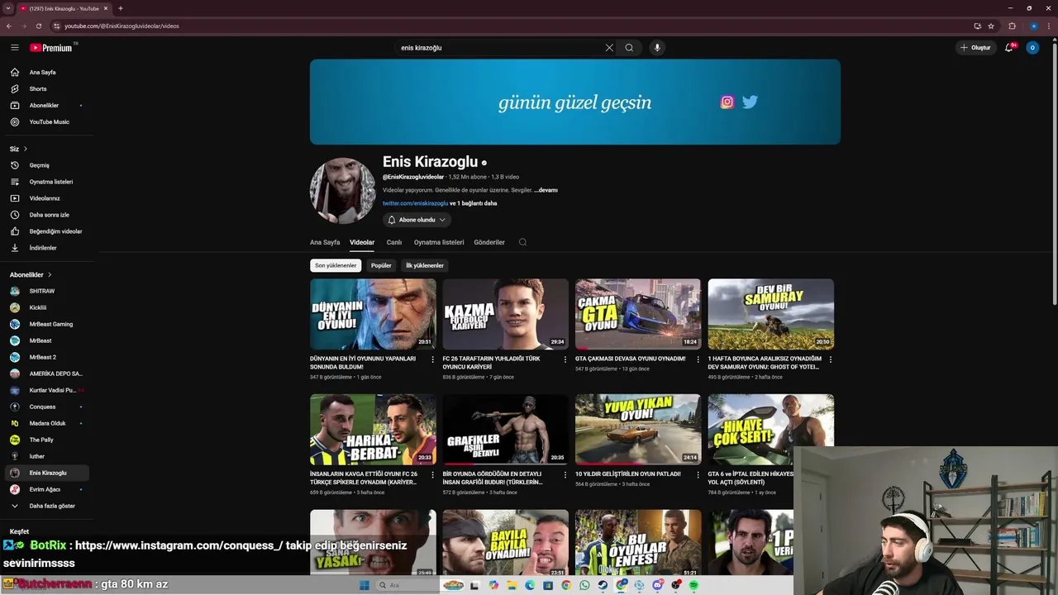This screenshot has width=1058, height=595.
Task: Open the tab search dropdown arrow
Action: coord(8,8)
